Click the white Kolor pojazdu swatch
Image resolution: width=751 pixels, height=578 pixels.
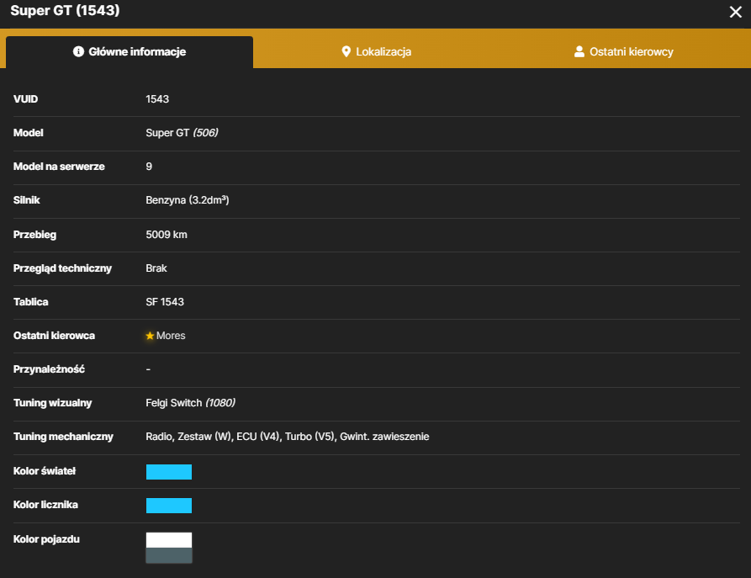click(168, 540)
